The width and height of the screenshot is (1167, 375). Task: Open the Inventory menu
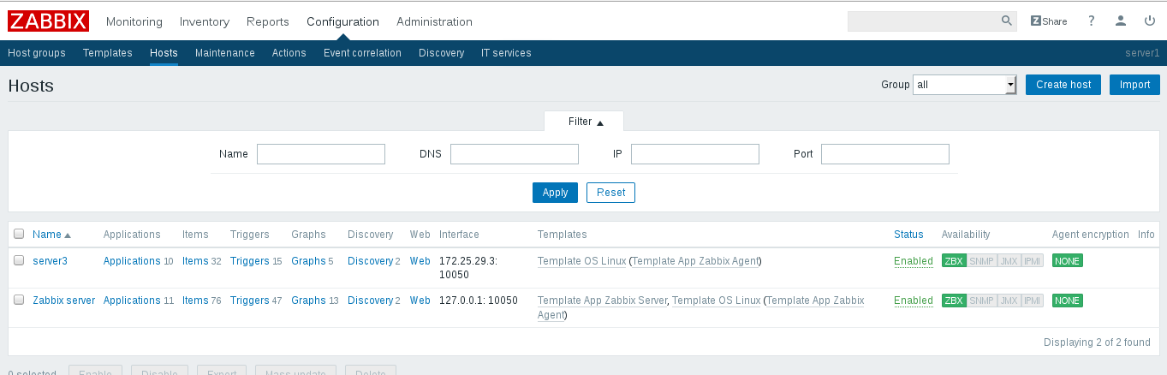[x=205, y=21]
